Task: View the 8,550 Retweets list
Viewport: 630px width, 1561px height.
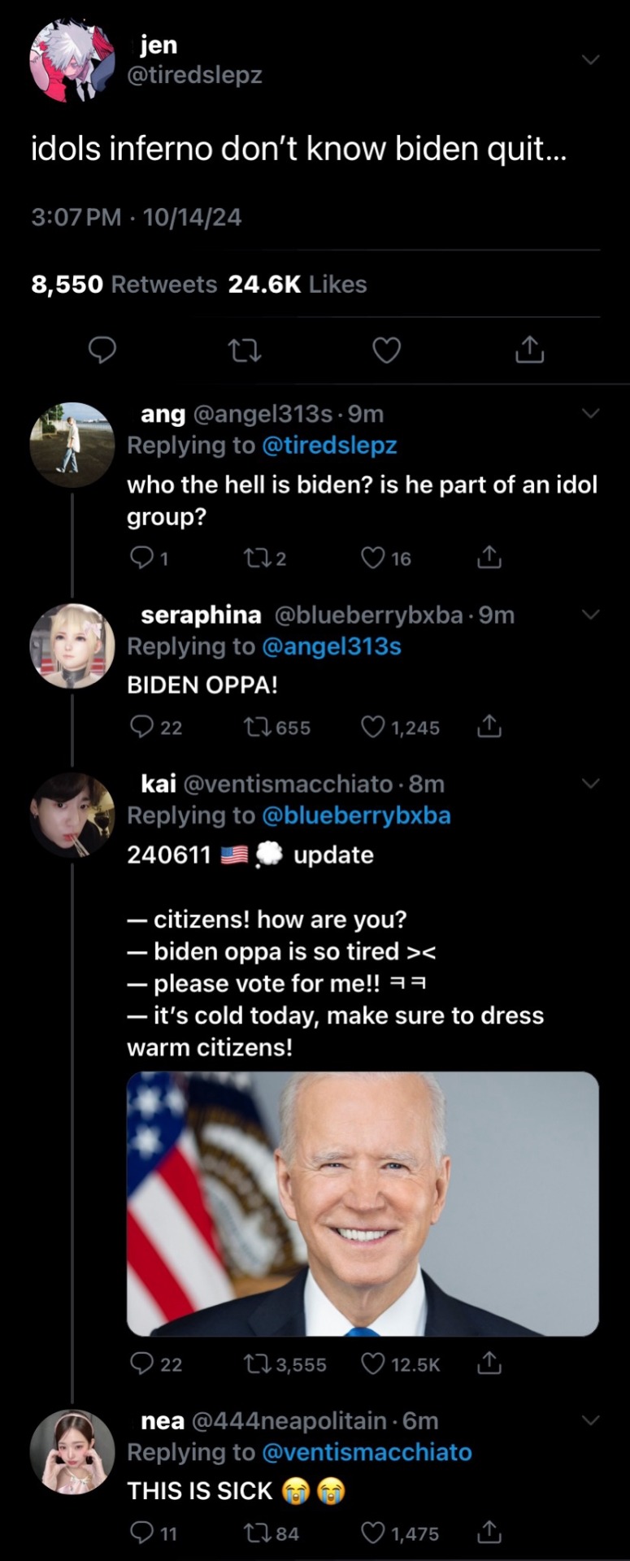Action: coord(124,285)
